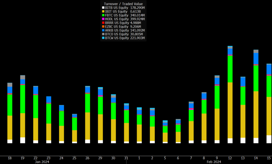The image size is (272, 164).
Task: Click the yellow IBIT legend color swatch
Action: point(103,11)
